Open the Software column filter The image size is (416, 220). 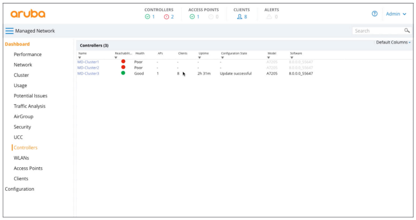(292, 57)
